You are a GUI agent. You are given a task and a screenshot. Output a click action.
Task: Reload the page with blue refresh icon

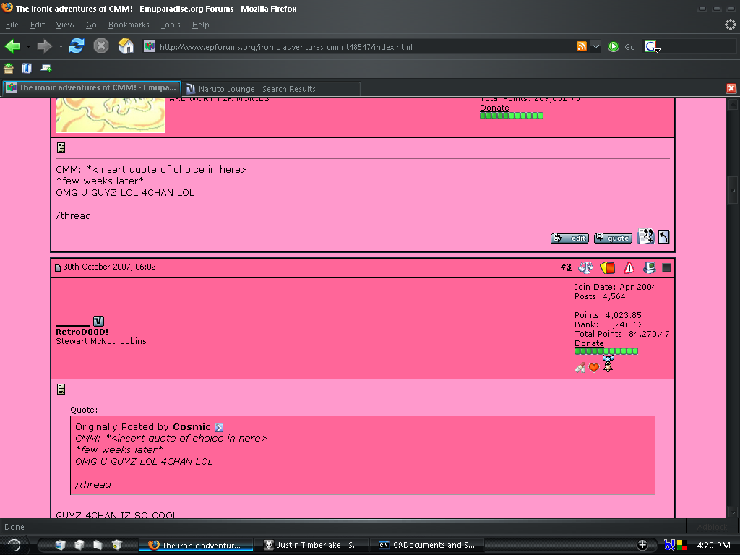pyautogui.click(x=77, y=46)
